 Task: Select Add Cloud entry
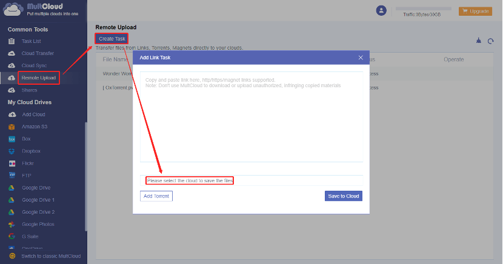(33, 114)
